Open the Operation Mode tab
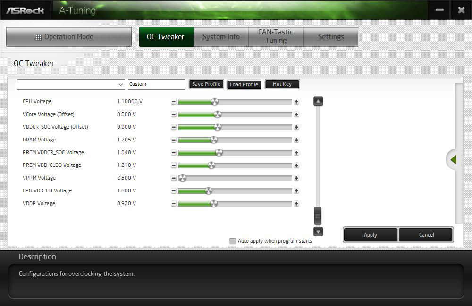 pyautogui.click(x=69, y=37)
